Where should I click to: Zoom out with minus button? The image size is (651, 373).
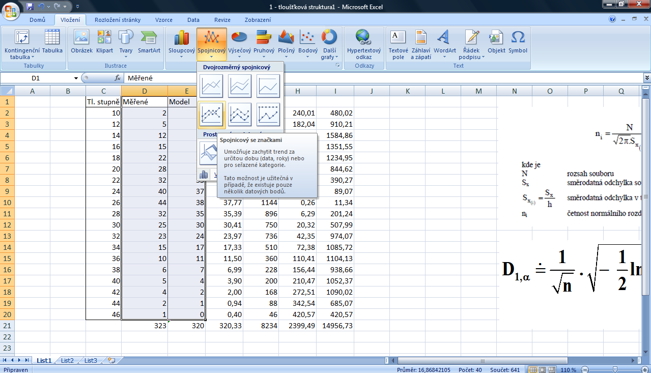(x=585, y=370)
